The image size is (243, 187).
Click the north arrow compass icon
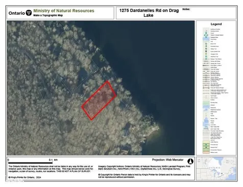click(x=190, y=161)
